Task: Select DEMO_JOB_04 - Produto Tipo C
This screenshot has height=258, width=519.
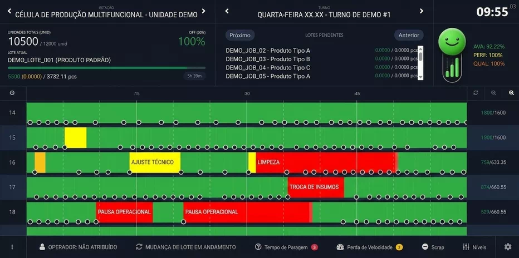Action: (268, 68)
